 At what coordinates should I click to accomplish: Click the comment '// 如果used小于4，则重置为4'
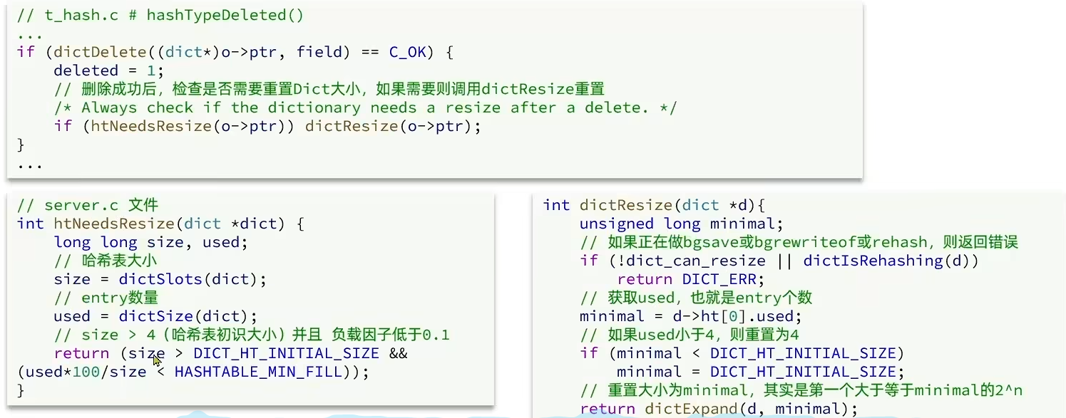[690, 335]
